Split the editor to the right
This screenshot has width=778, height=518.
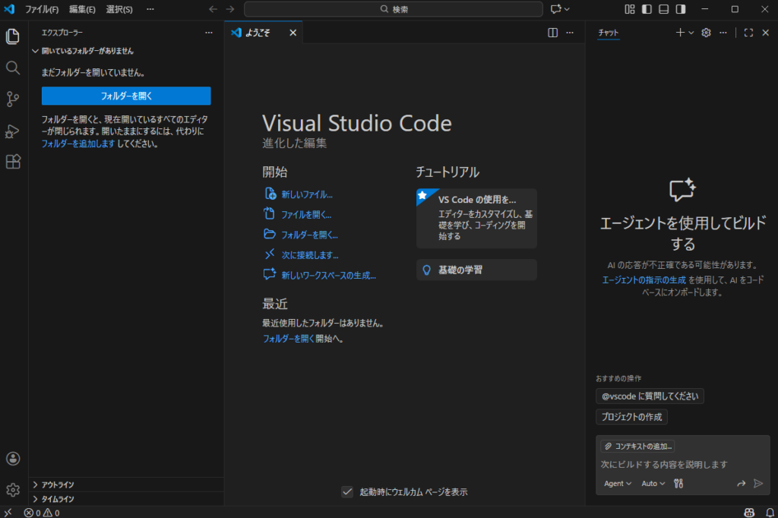point(553,33)
